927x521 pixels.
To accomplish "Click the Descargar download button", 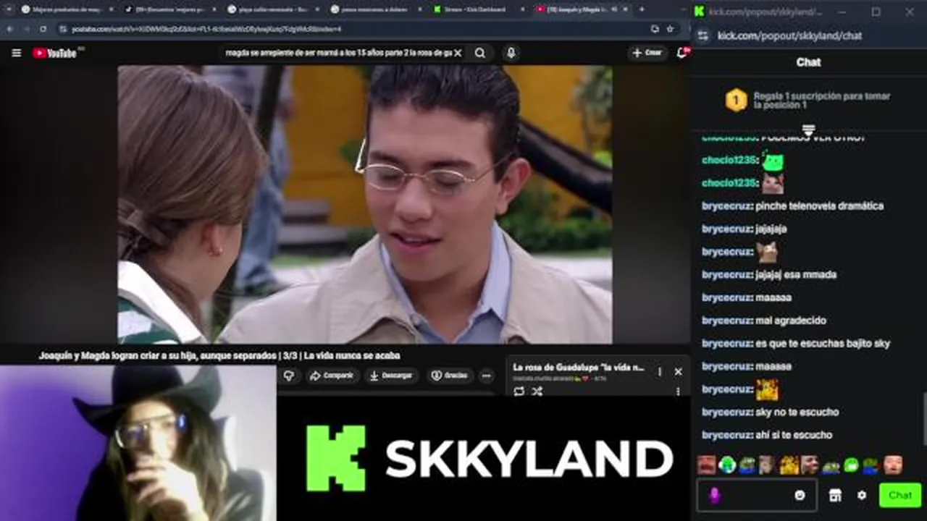I will (390, 376).
